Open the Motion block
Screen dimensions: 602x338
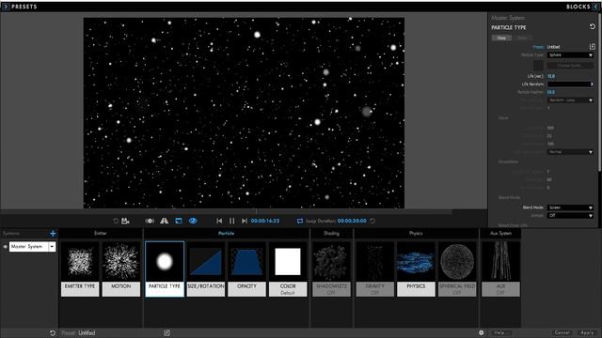coord(121,269)
